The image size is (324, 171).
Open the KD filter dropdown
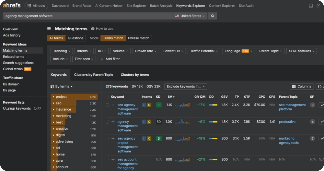point(102,51)
